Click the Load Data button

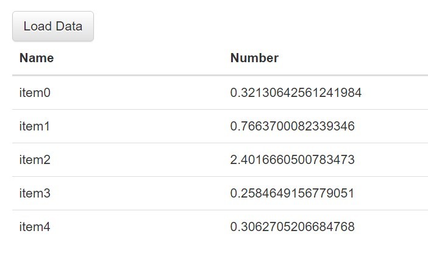[53, 26]
